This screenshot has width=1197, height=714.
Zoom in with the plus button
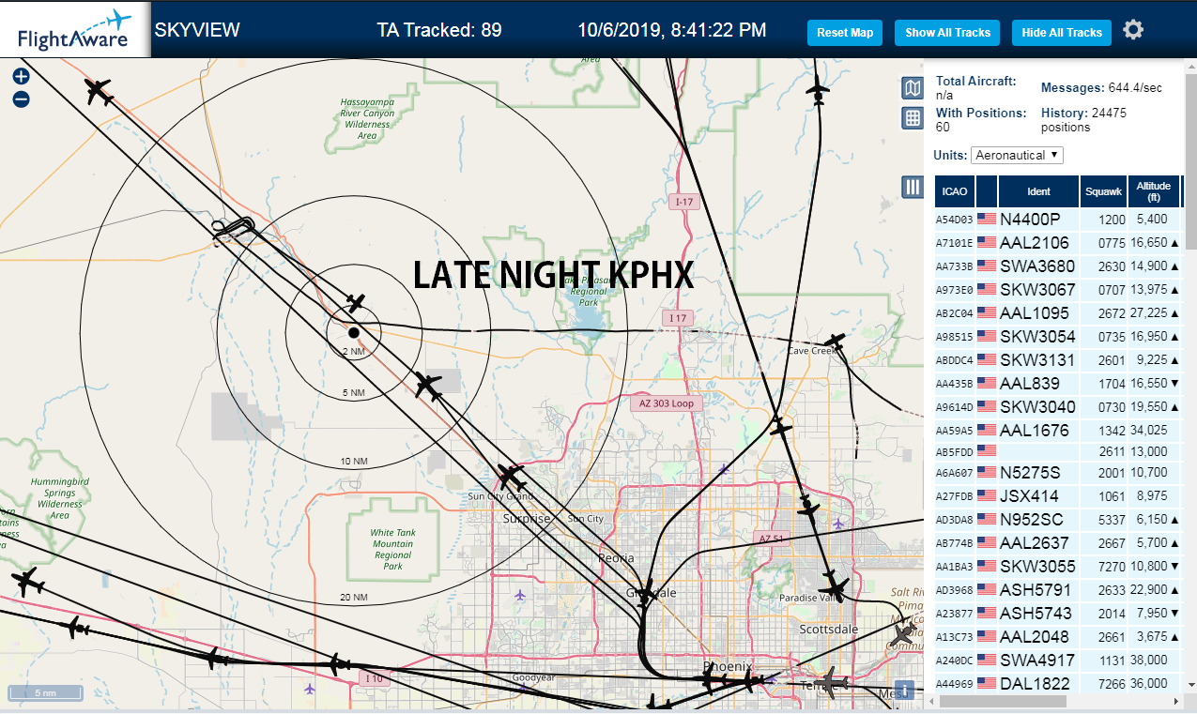coord(21,77)
